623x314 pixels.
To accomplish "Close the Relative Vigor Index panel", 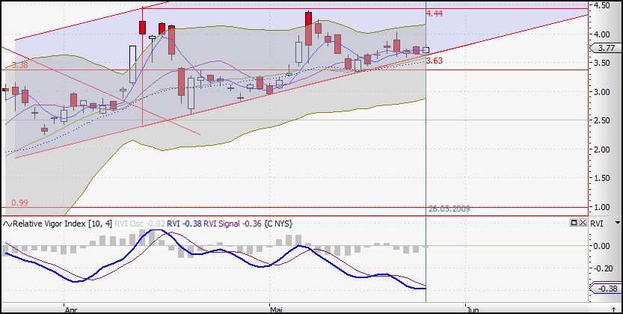I will click(x=583, y=223).
